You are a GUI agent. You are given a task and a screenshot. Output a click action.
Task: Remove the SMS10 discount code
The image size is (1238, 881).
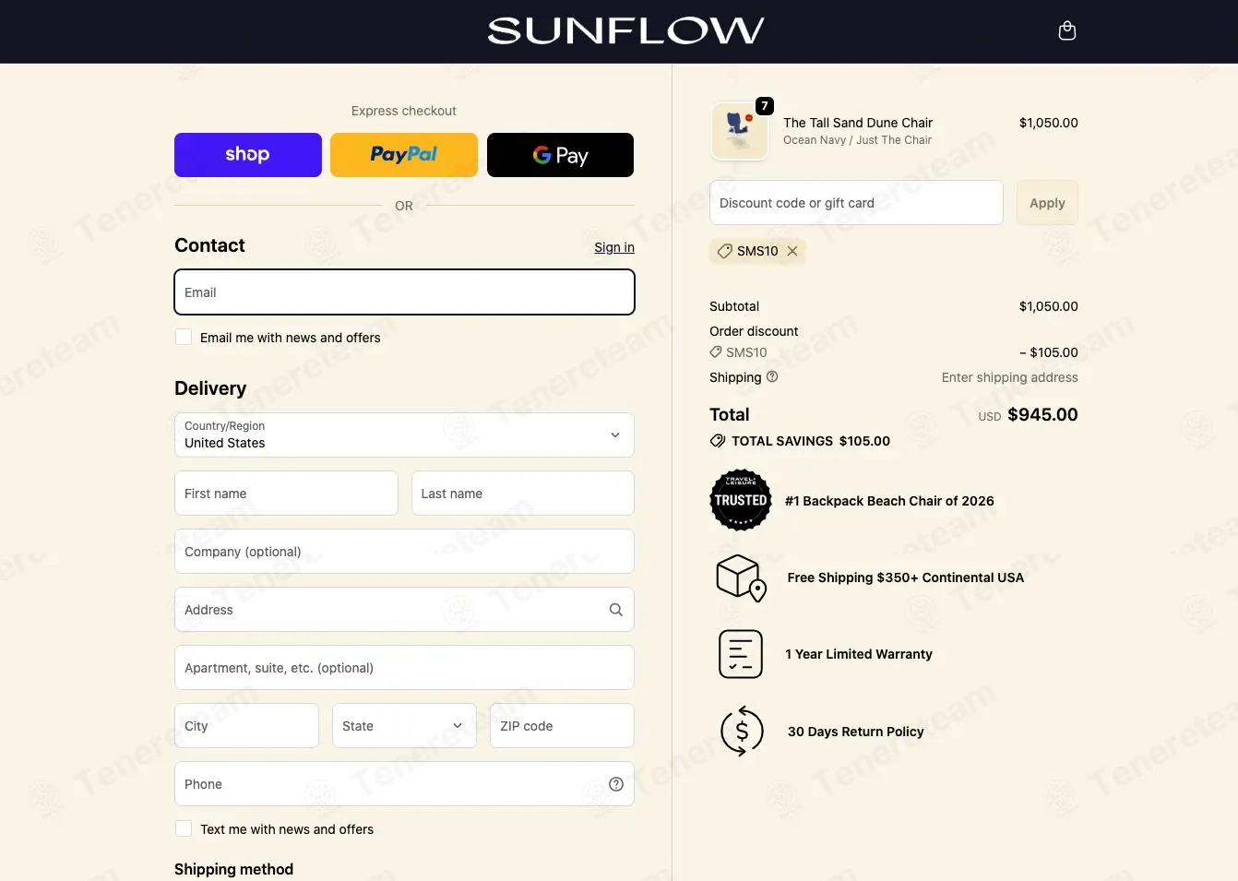point(792,251)
